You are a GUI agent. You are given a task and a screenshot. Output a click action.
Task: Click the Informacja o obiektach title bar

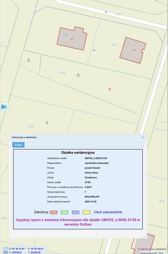click(78, 137)
